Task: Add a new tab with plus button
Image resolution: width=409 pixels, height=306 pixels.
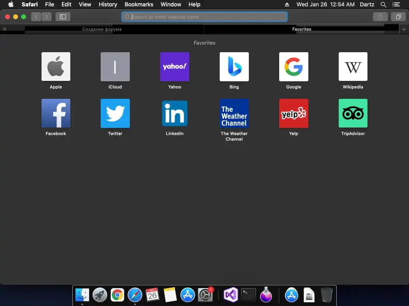Action: [404, 29]
